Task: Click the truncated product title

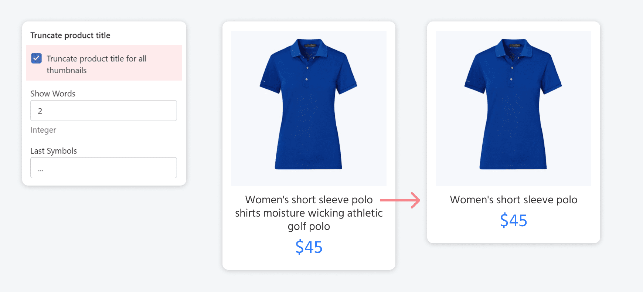Action: tap(513, 200)
